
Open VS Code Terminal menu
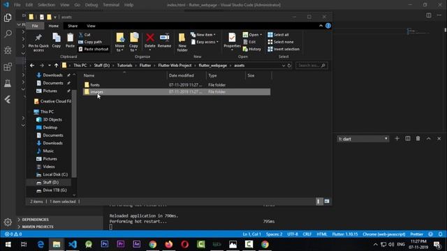pos(111,5)
